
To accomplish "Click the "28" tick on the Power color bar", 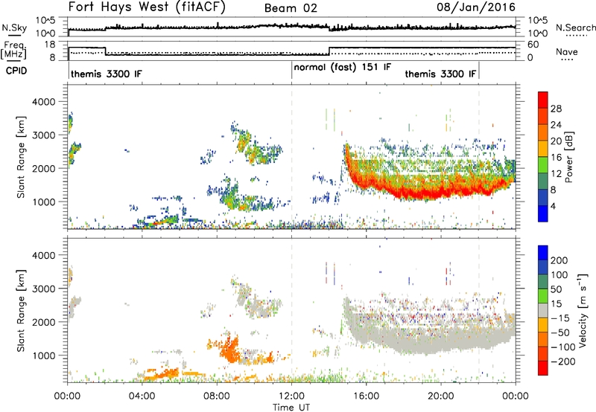I will (556, 109).
